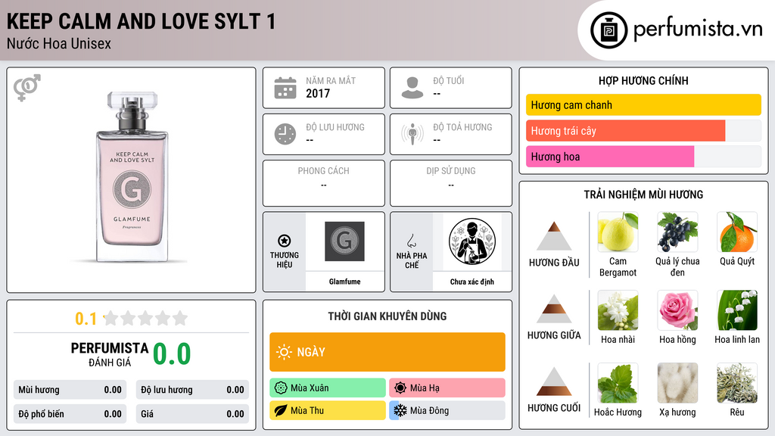Screen dimensions: 775x436
Task: Click the Hương đầu pyramid icon
Action: [554, 236]
